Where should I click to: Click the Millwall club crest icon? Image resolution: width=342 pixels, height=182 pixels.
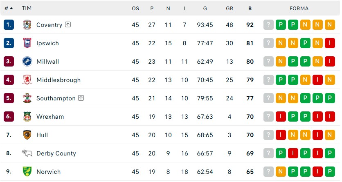(x=27, y=62)
